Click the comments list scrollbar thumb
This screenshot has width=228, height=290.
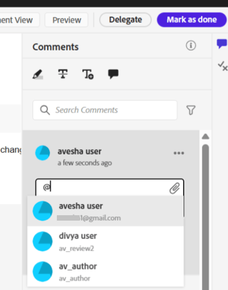pyautogui.click(x=205, y=217)
